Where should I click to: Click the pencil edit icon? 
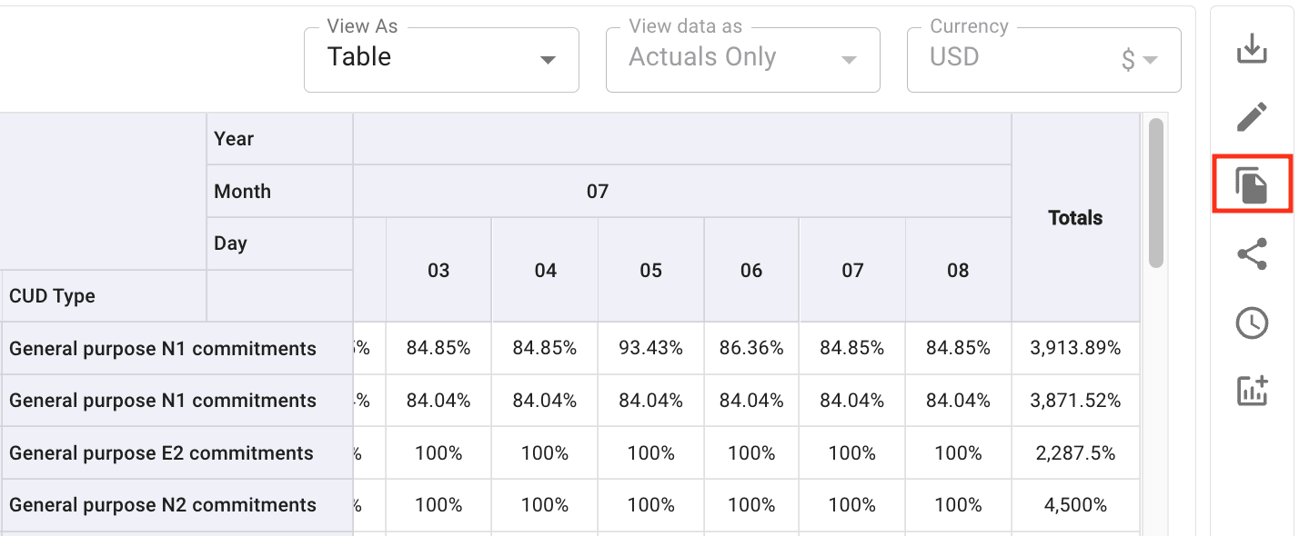click(1252, 117)
